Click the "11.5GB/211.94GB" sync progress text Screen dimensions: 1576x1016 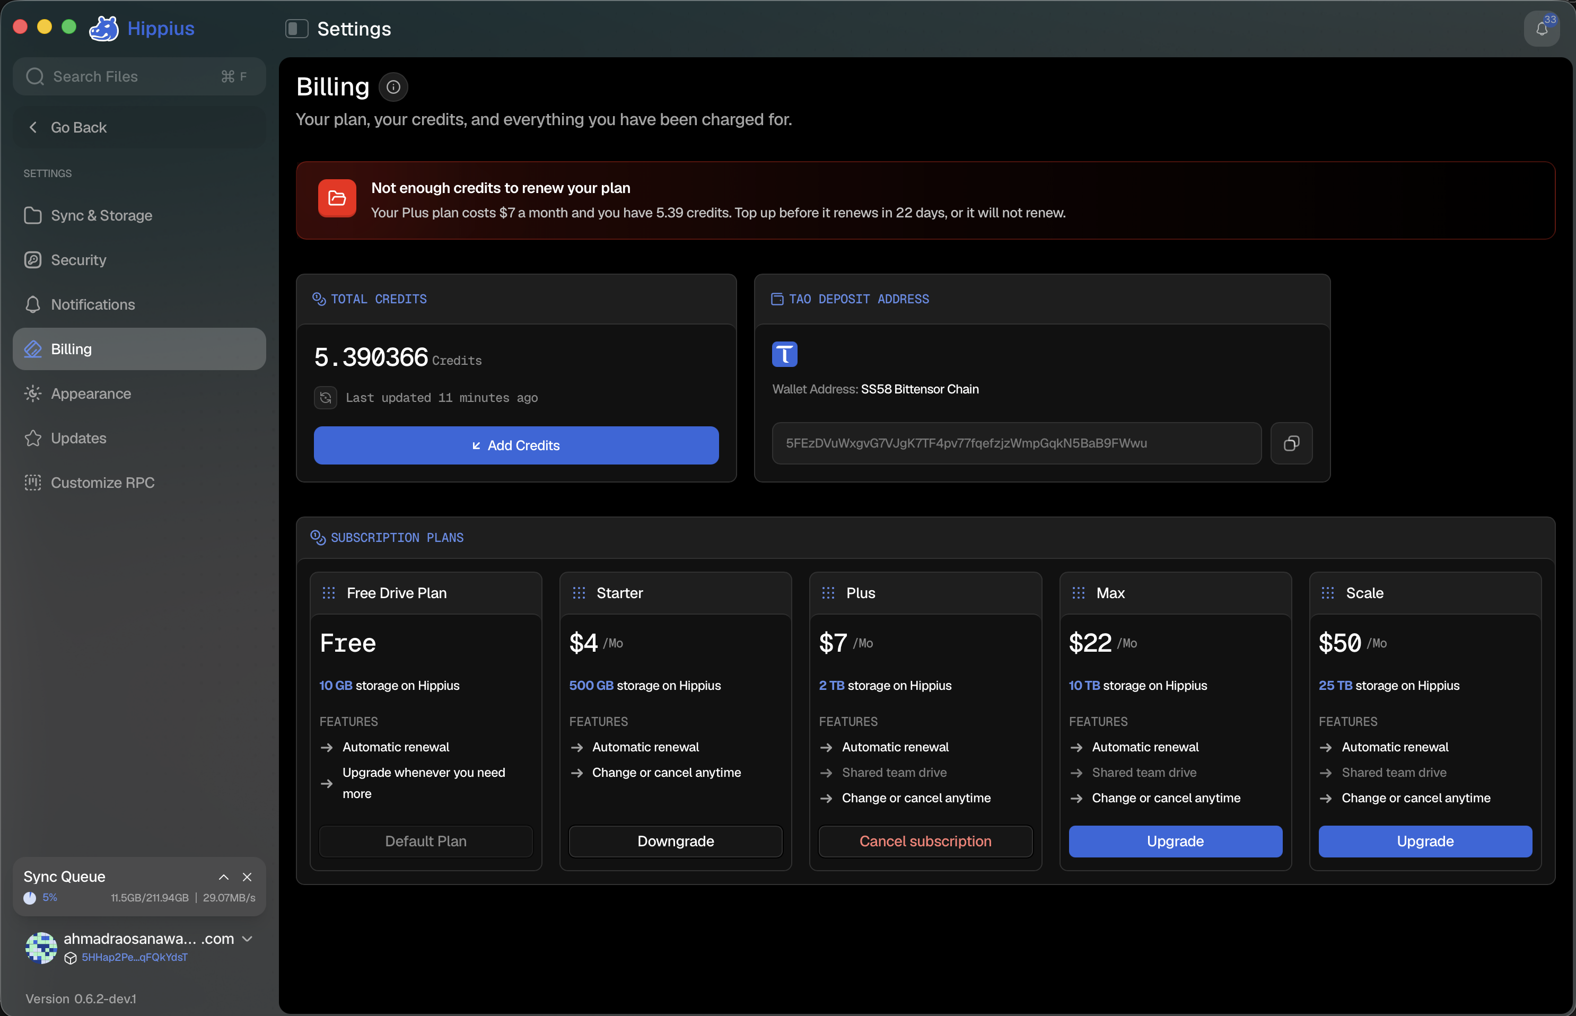[150, 898]
